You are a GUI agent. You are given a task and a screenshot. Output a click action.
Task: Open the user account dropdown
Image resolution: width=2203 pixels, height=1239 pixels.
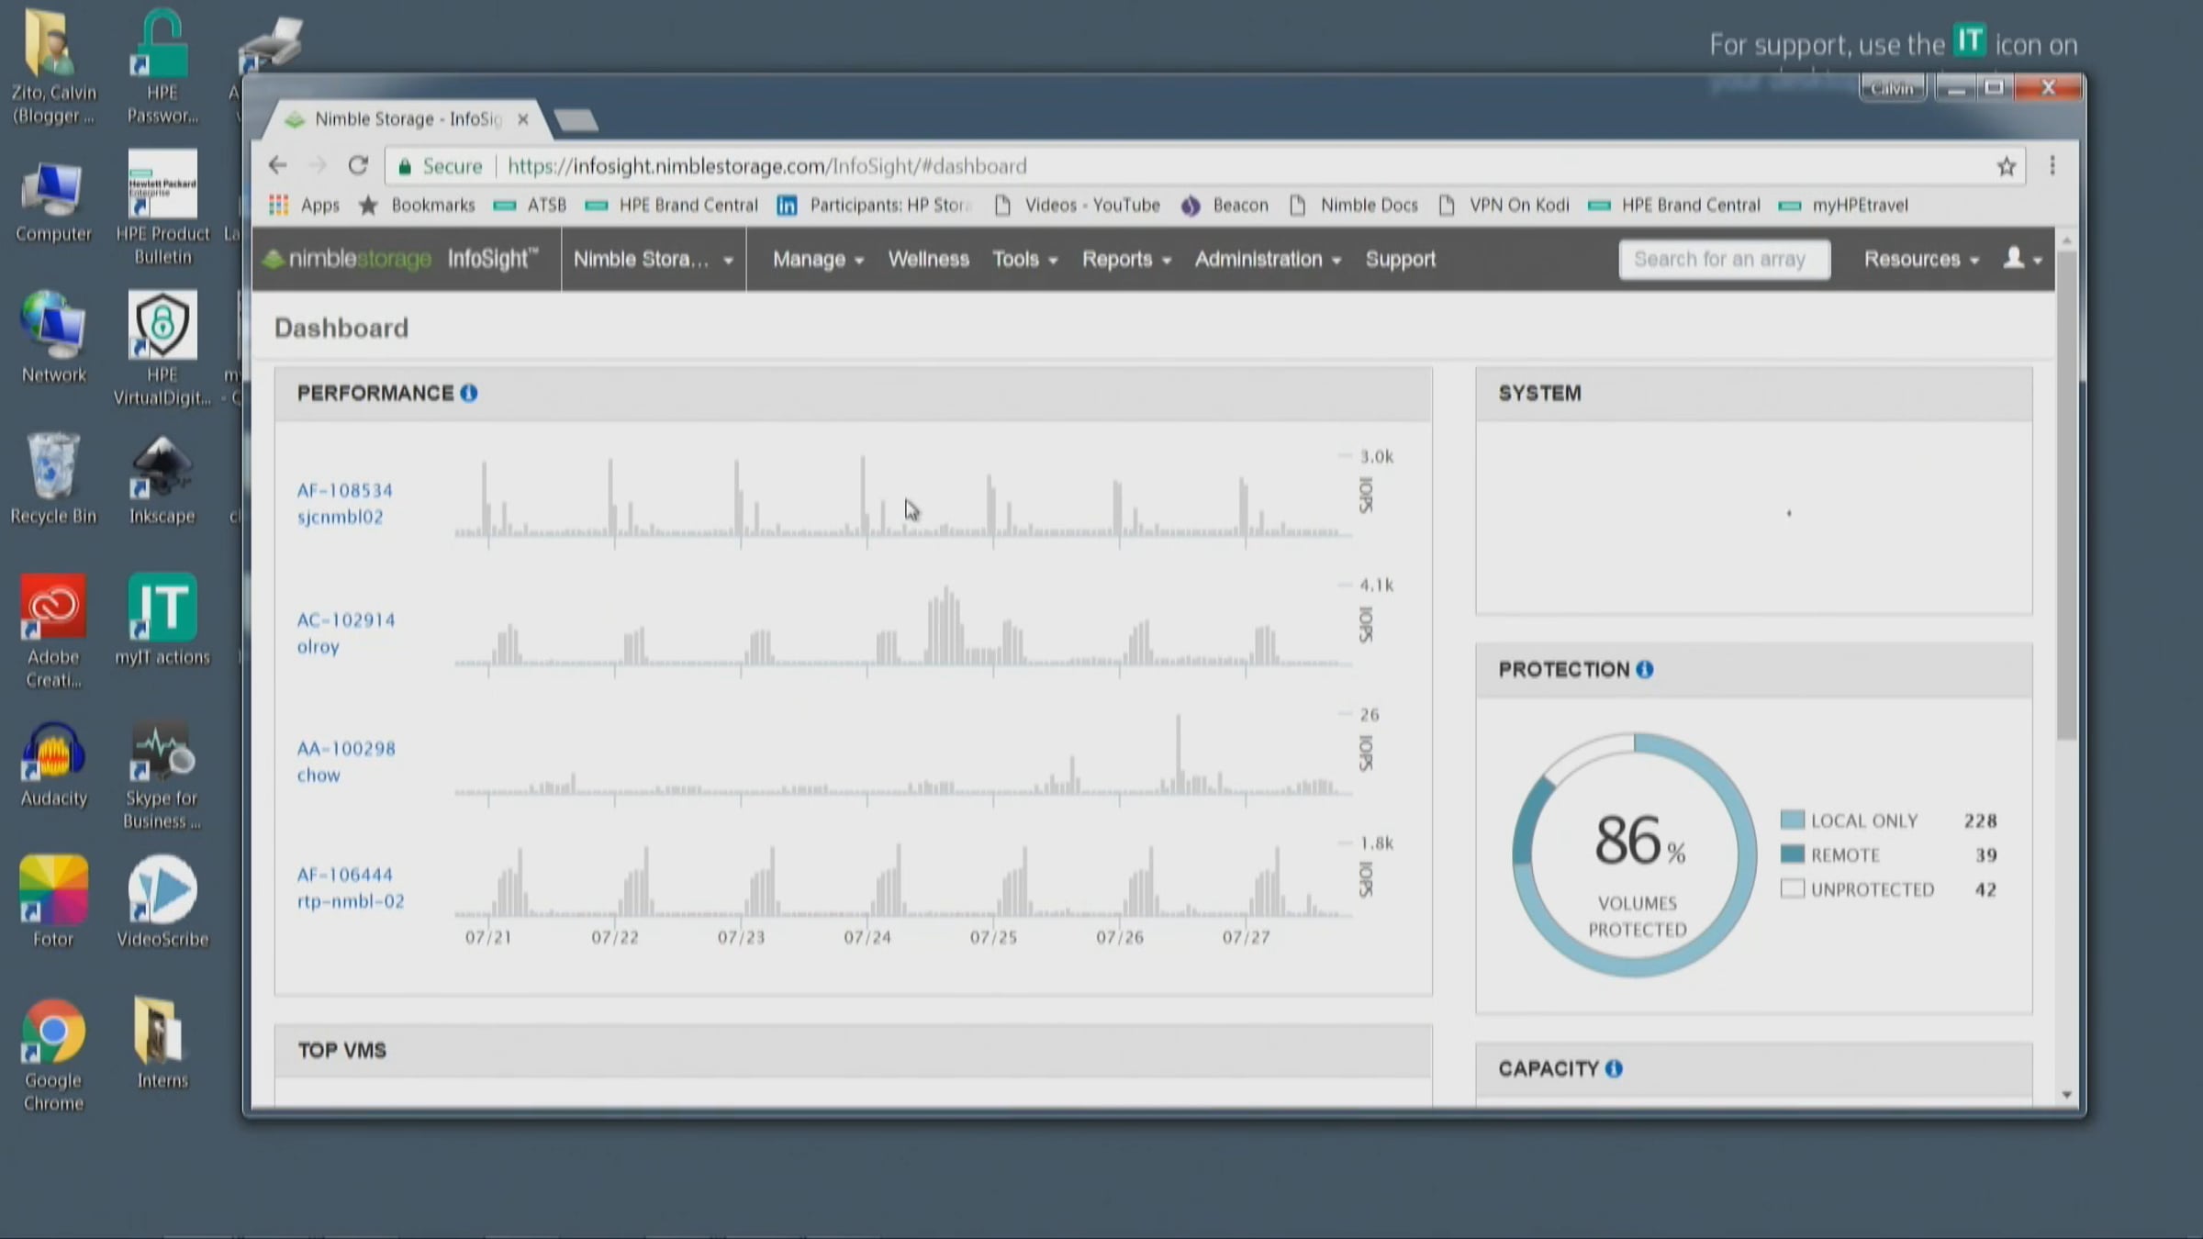tap(2022, 259)
